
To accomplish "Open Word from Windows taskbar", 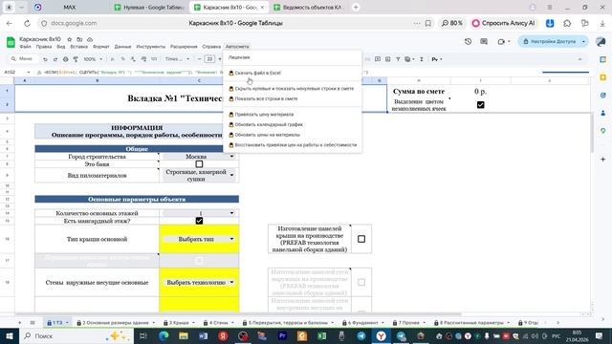I will [203, 335].
